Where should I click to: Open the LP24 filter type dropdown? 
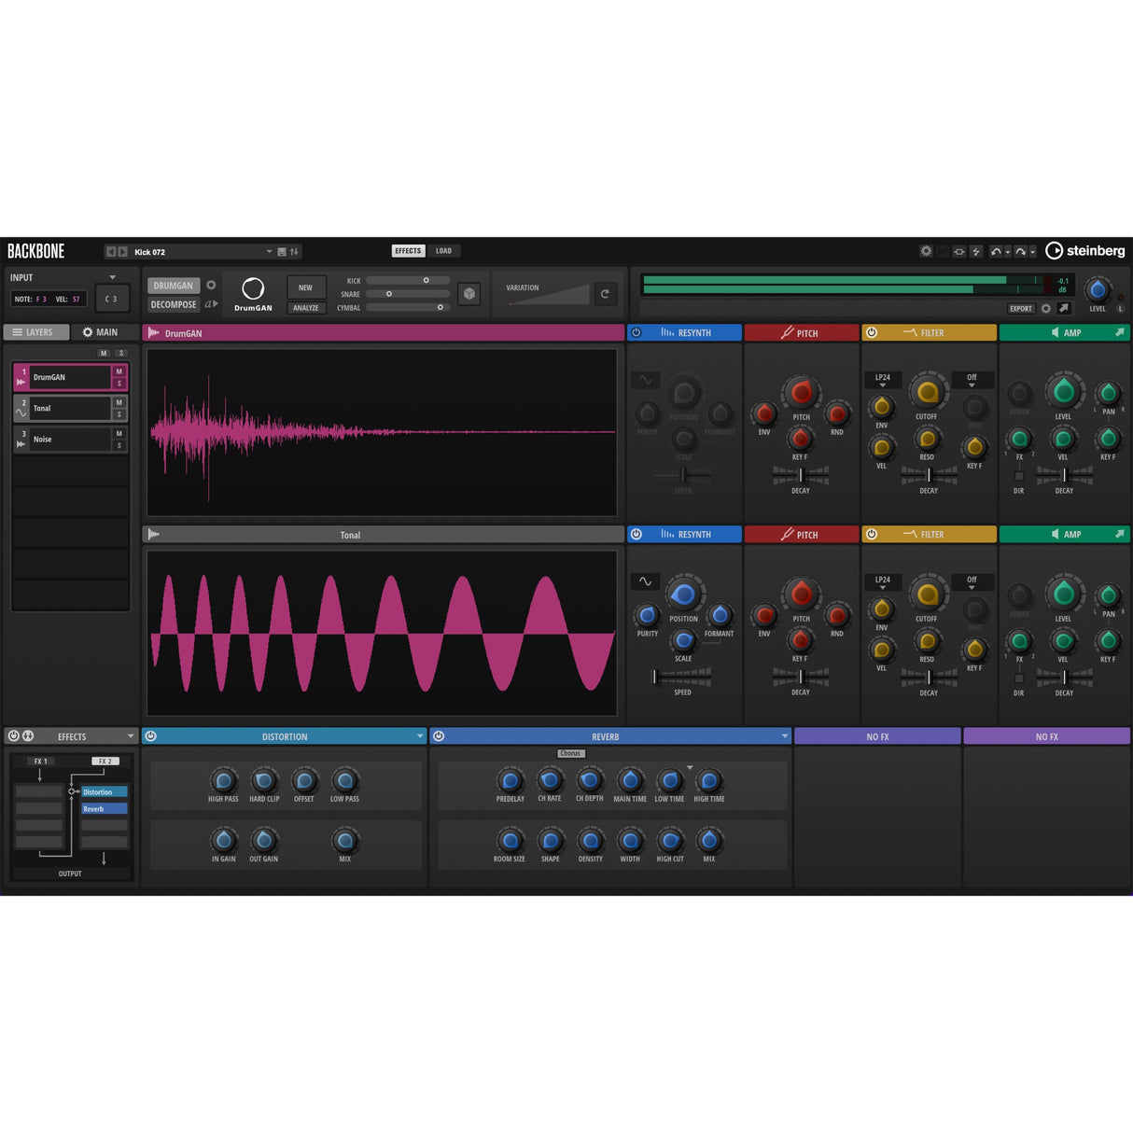883,378
